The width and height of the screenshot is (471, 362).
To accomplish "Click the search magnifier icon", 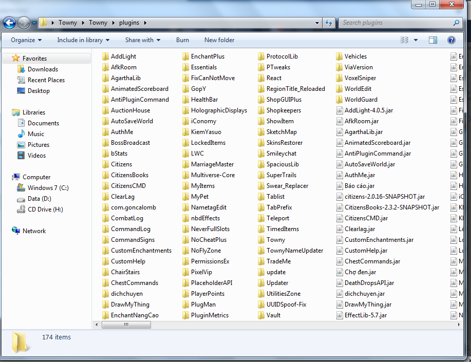I will pos(456,23).
